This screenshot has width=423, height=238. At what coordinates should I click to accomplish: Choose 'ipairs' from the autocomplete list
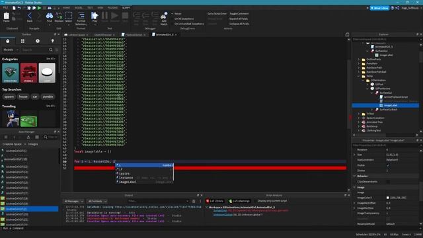click(145, 173)
